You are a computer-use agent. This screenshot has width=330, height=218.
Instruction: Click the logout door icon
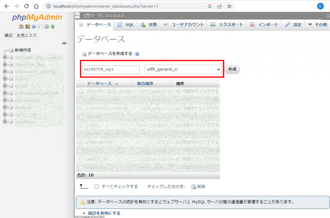[27, 27]
